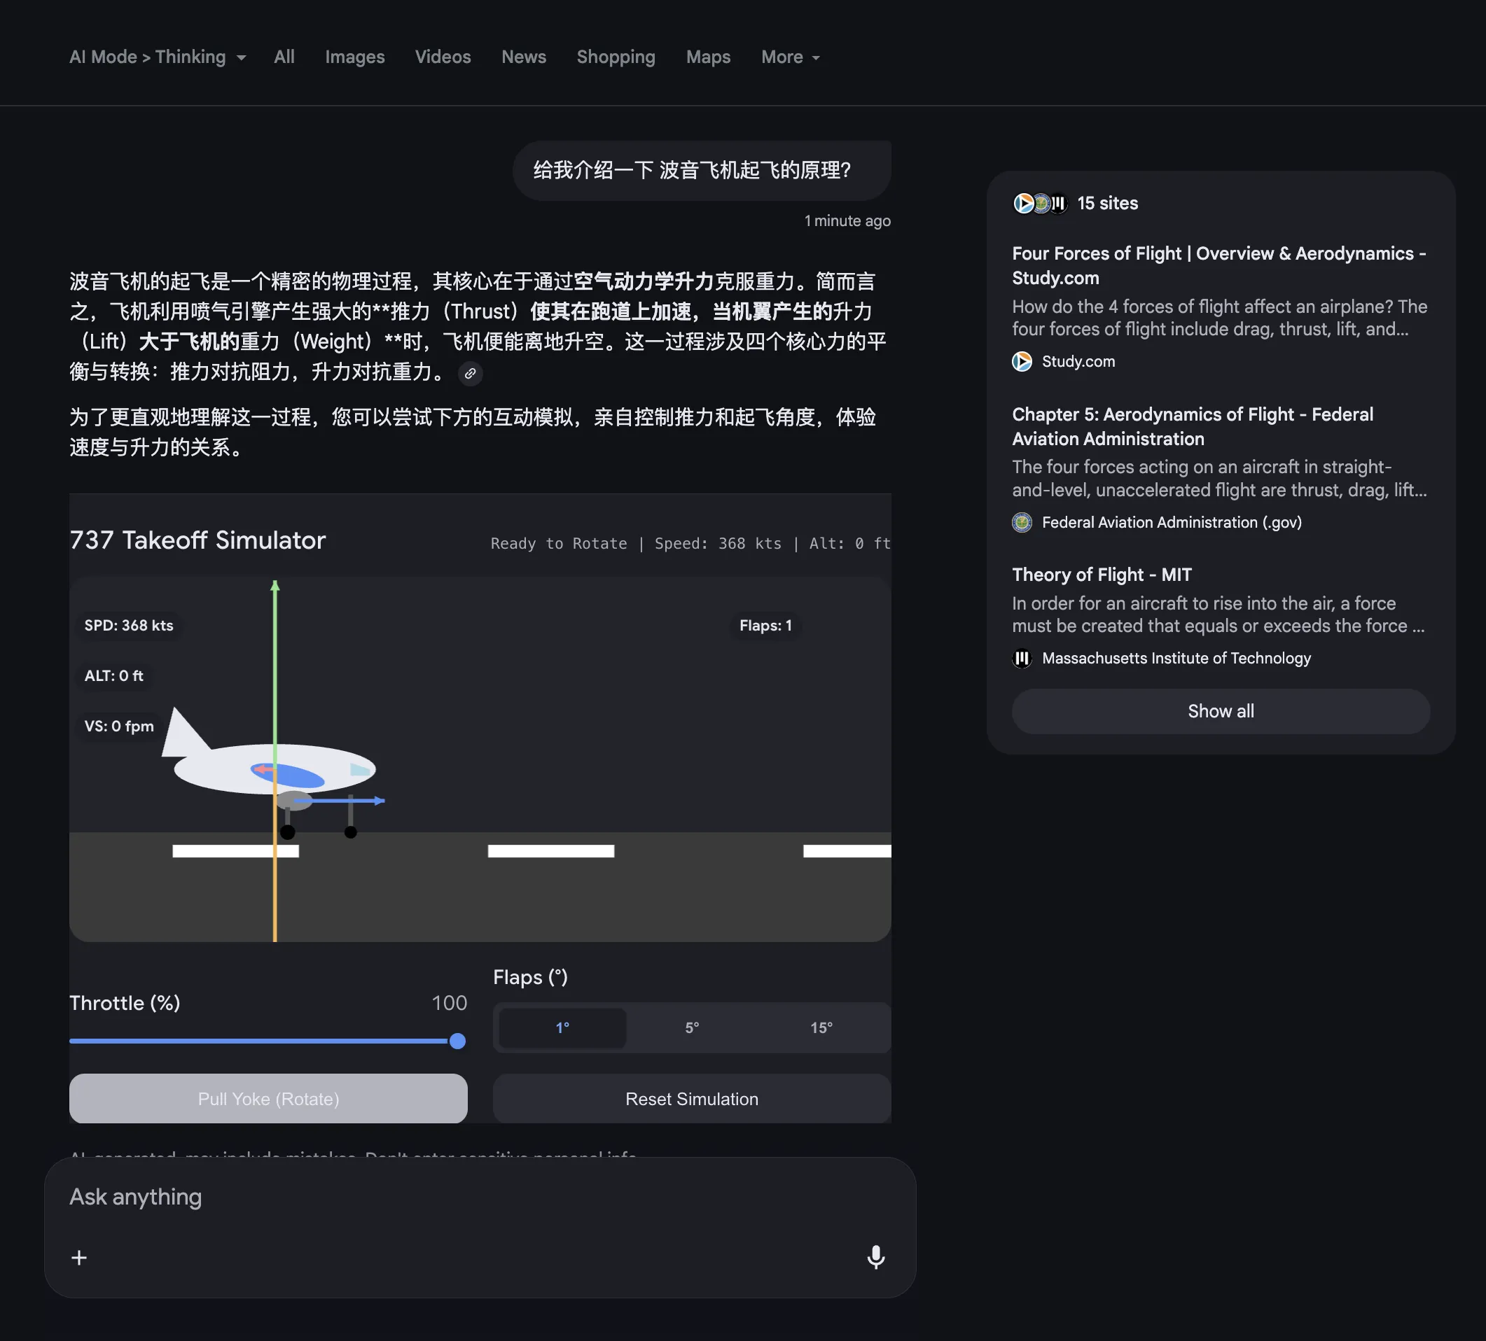Click the microphone icon in the search box

[x=875, y=1257]
